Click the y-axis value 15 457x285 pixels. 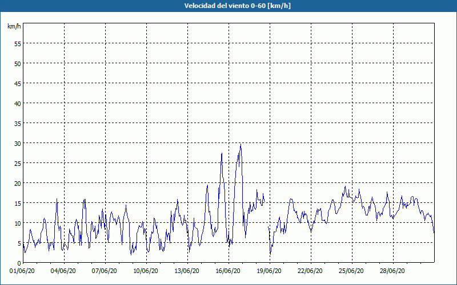pos(18,203)
